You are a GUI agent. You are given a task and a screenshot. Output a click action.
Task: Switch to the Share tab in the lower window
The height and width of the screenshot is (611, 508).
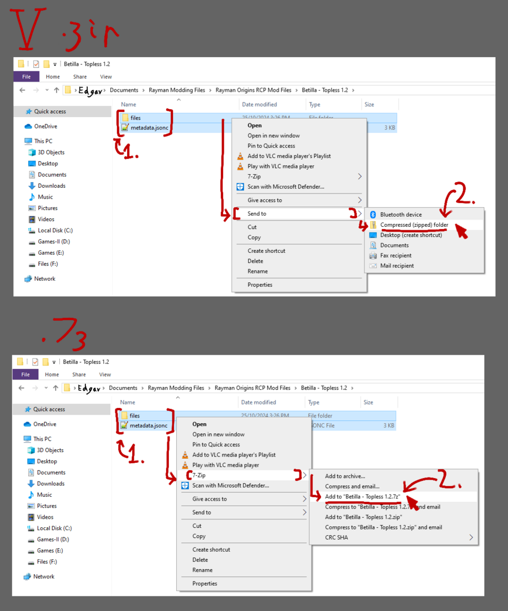coord(79,375)
